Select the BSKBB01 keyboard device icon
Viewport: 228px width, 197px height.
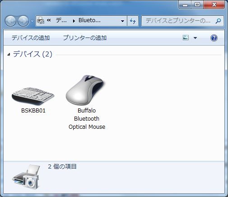click(x=33, y=96)
